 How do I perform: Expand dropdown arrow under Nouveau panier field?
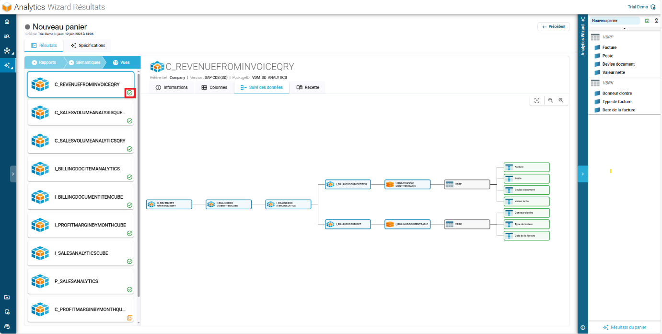click(x=624, y=29)
